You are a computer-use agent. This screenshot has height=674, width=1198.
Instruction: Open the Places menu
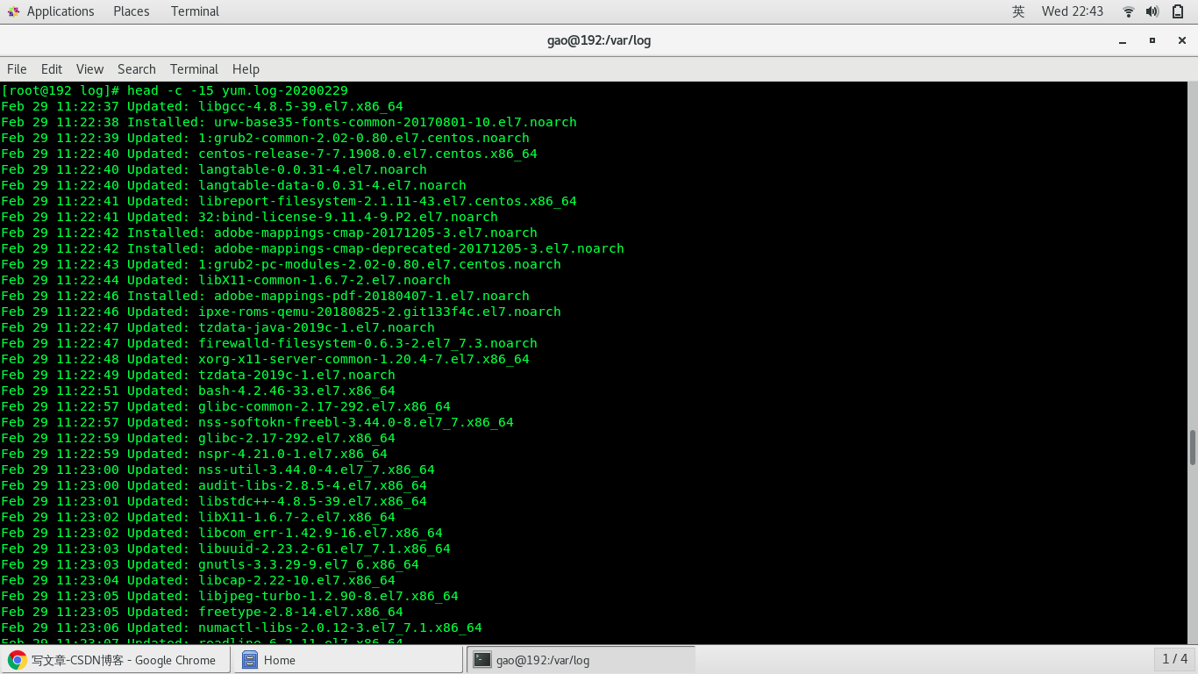click(x=131, y=11)
